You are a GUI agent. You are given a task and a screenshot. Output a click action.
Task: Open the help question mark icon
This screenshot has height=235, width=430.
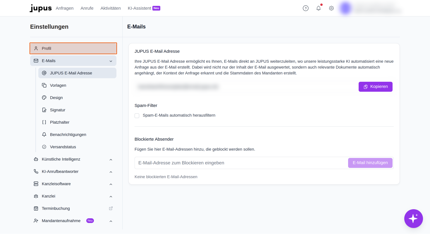point(306,8)
